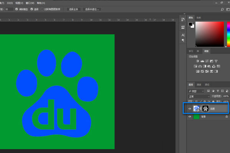Screen dimensions: 230x153
Task: Click the white background color swatch
Action: [193, 27]
